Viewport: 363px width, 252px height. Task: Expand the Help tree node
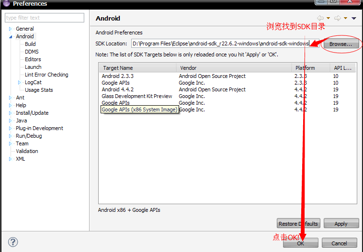click(x=10, y=105)
